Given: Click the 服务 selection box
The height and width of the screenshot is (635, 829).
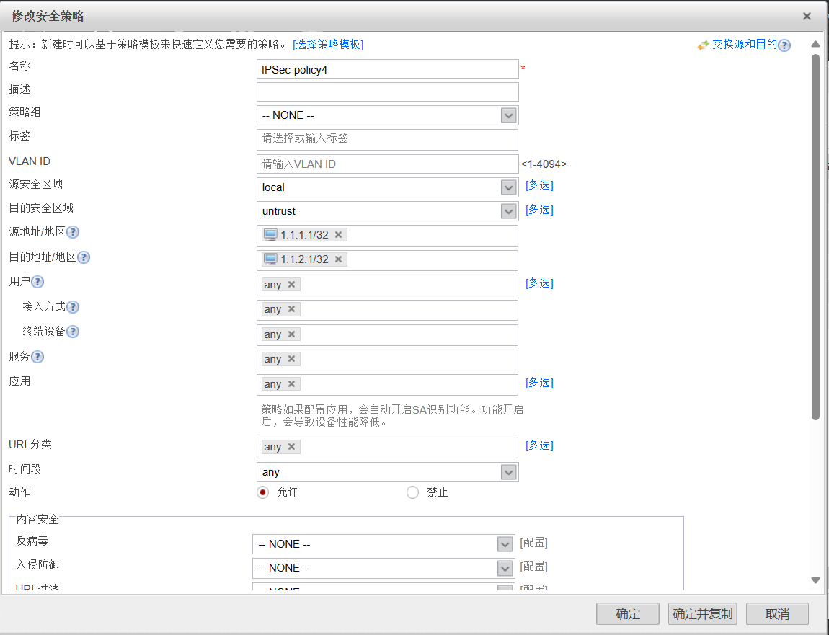Looking at the screenshot, I should click(388, 360).
